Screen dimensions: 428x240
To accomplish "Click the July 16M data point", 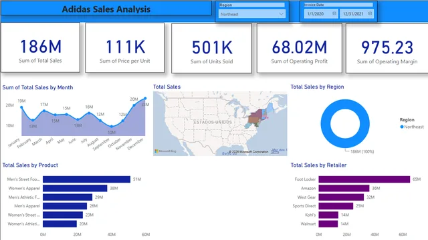I will point(89,113).
